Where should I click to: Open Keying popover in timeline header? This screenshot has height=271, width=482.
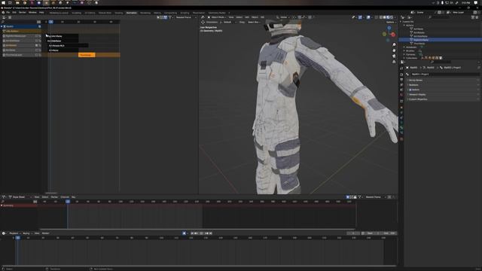[27, 233]
